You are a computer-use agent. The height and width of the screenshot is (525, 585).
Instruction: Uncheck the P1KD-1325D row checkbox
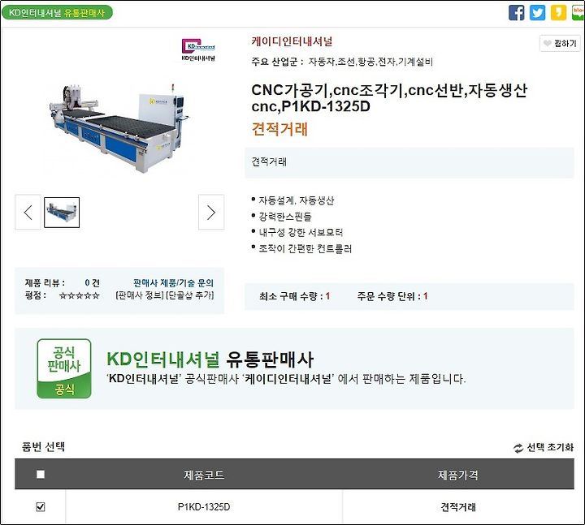coord(41,506)
